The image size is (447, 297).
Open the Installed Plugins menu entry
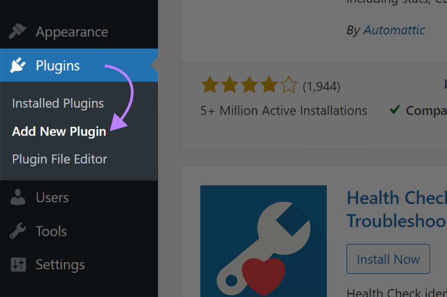coord(58,103)
